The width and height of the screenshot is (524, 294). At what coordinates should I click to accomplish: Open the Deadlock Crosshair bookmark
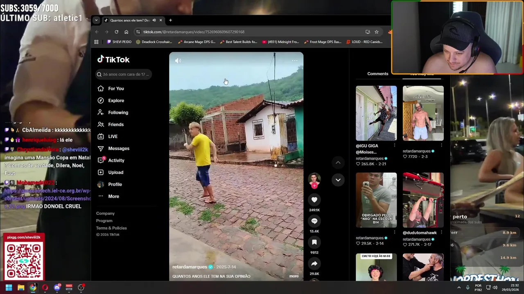click(x=154, y=42)
